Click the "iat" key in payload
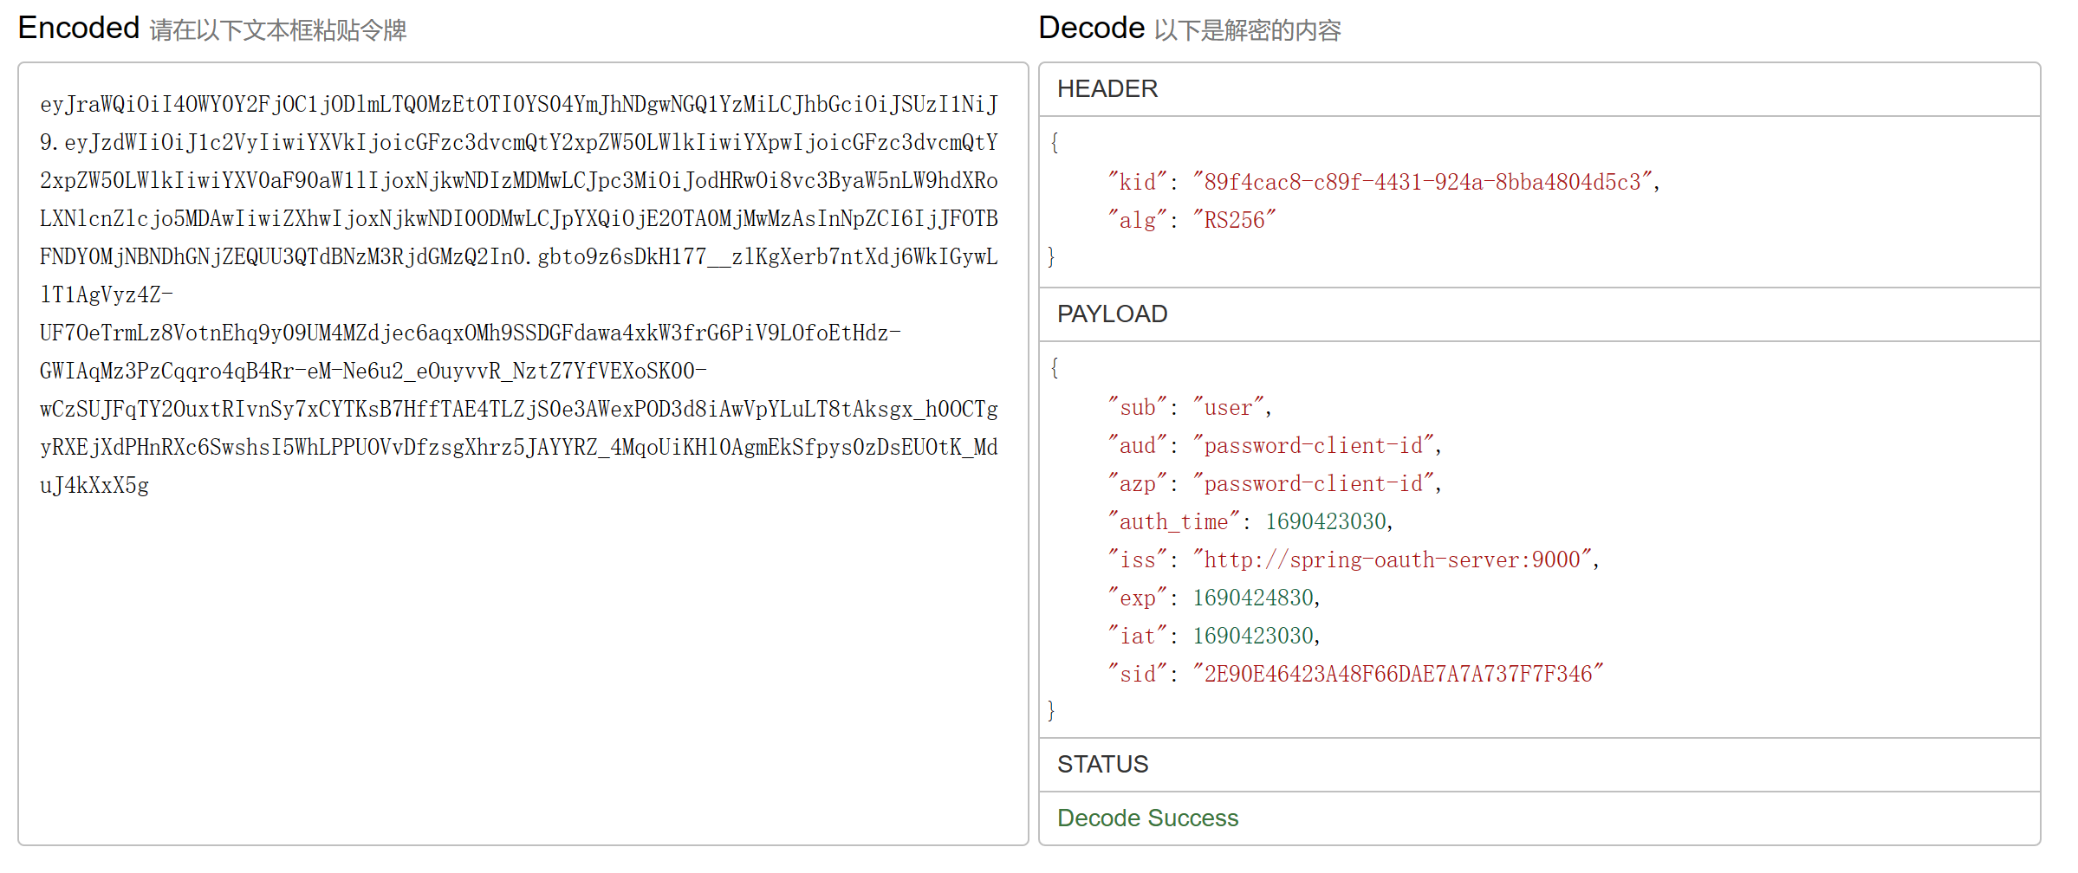Viewport: 2078px width, 873px height. pyautogui.click(x=1137, y=636)
